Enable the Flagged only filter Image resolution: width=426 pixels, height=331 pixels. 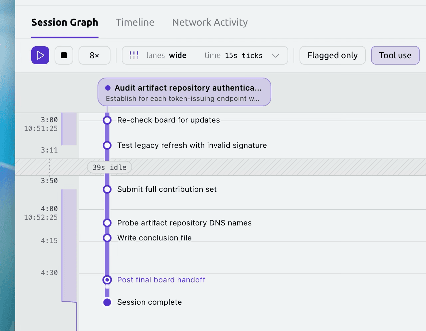coord(332,55)
